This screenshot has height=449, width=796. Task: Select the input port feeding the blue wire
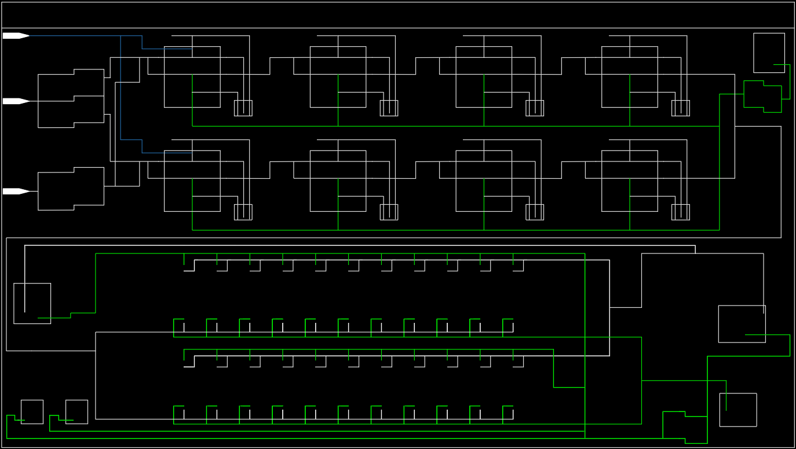coord(16,36)
